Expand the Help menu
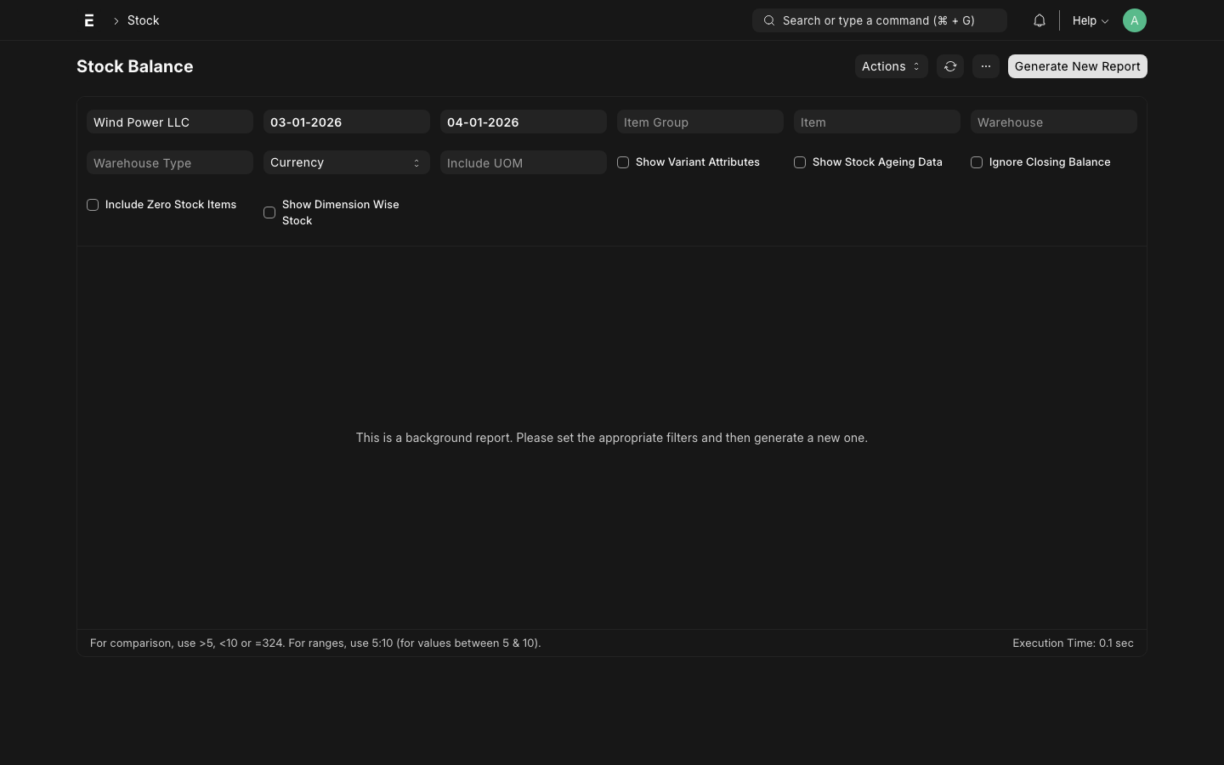Image resolution: width=1224 pixels, height=765 pixels. [x=1090, y=20]
